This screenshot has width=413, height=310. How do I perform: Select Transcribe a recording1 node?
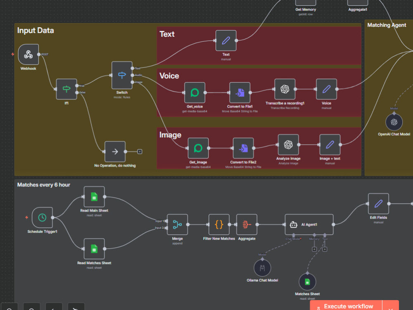tap(285, 89)
